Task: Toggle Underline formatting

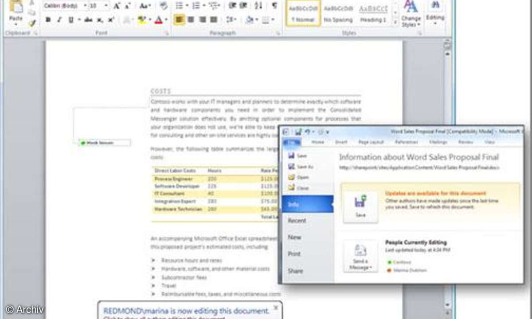Action: click(71, 20)
